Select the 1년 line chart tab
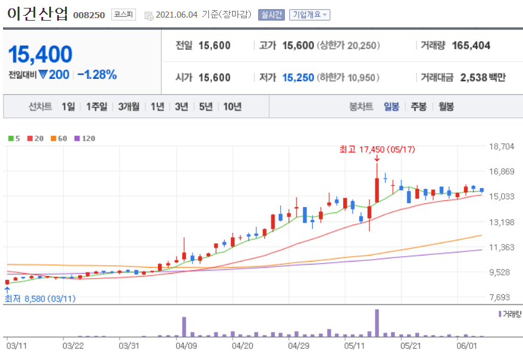Screen dimensions: 523x355 point(157,107)
